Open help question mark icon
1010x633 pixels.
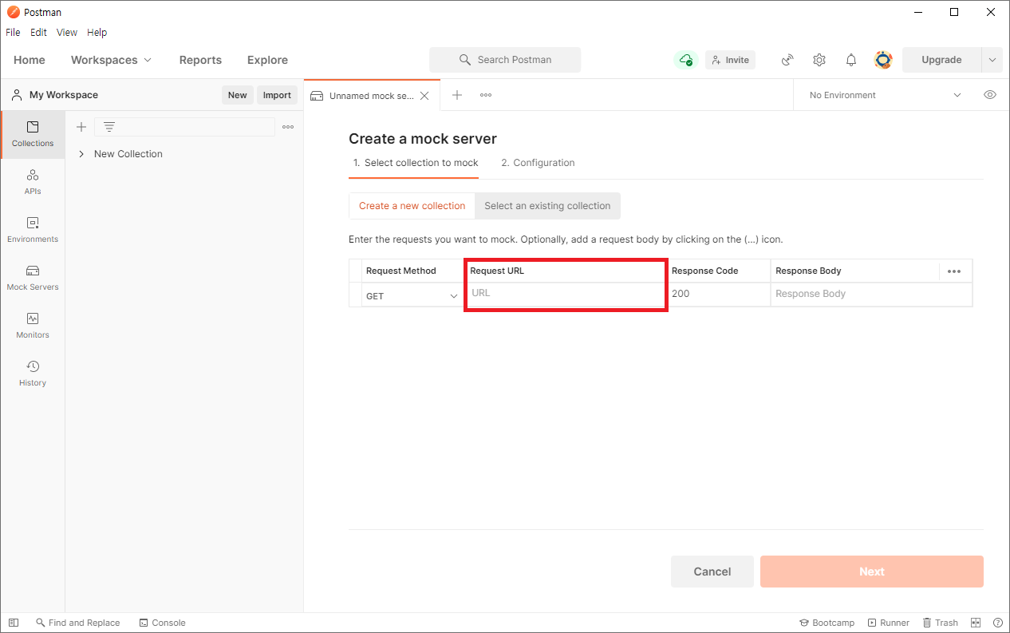[x=998, y=623]
